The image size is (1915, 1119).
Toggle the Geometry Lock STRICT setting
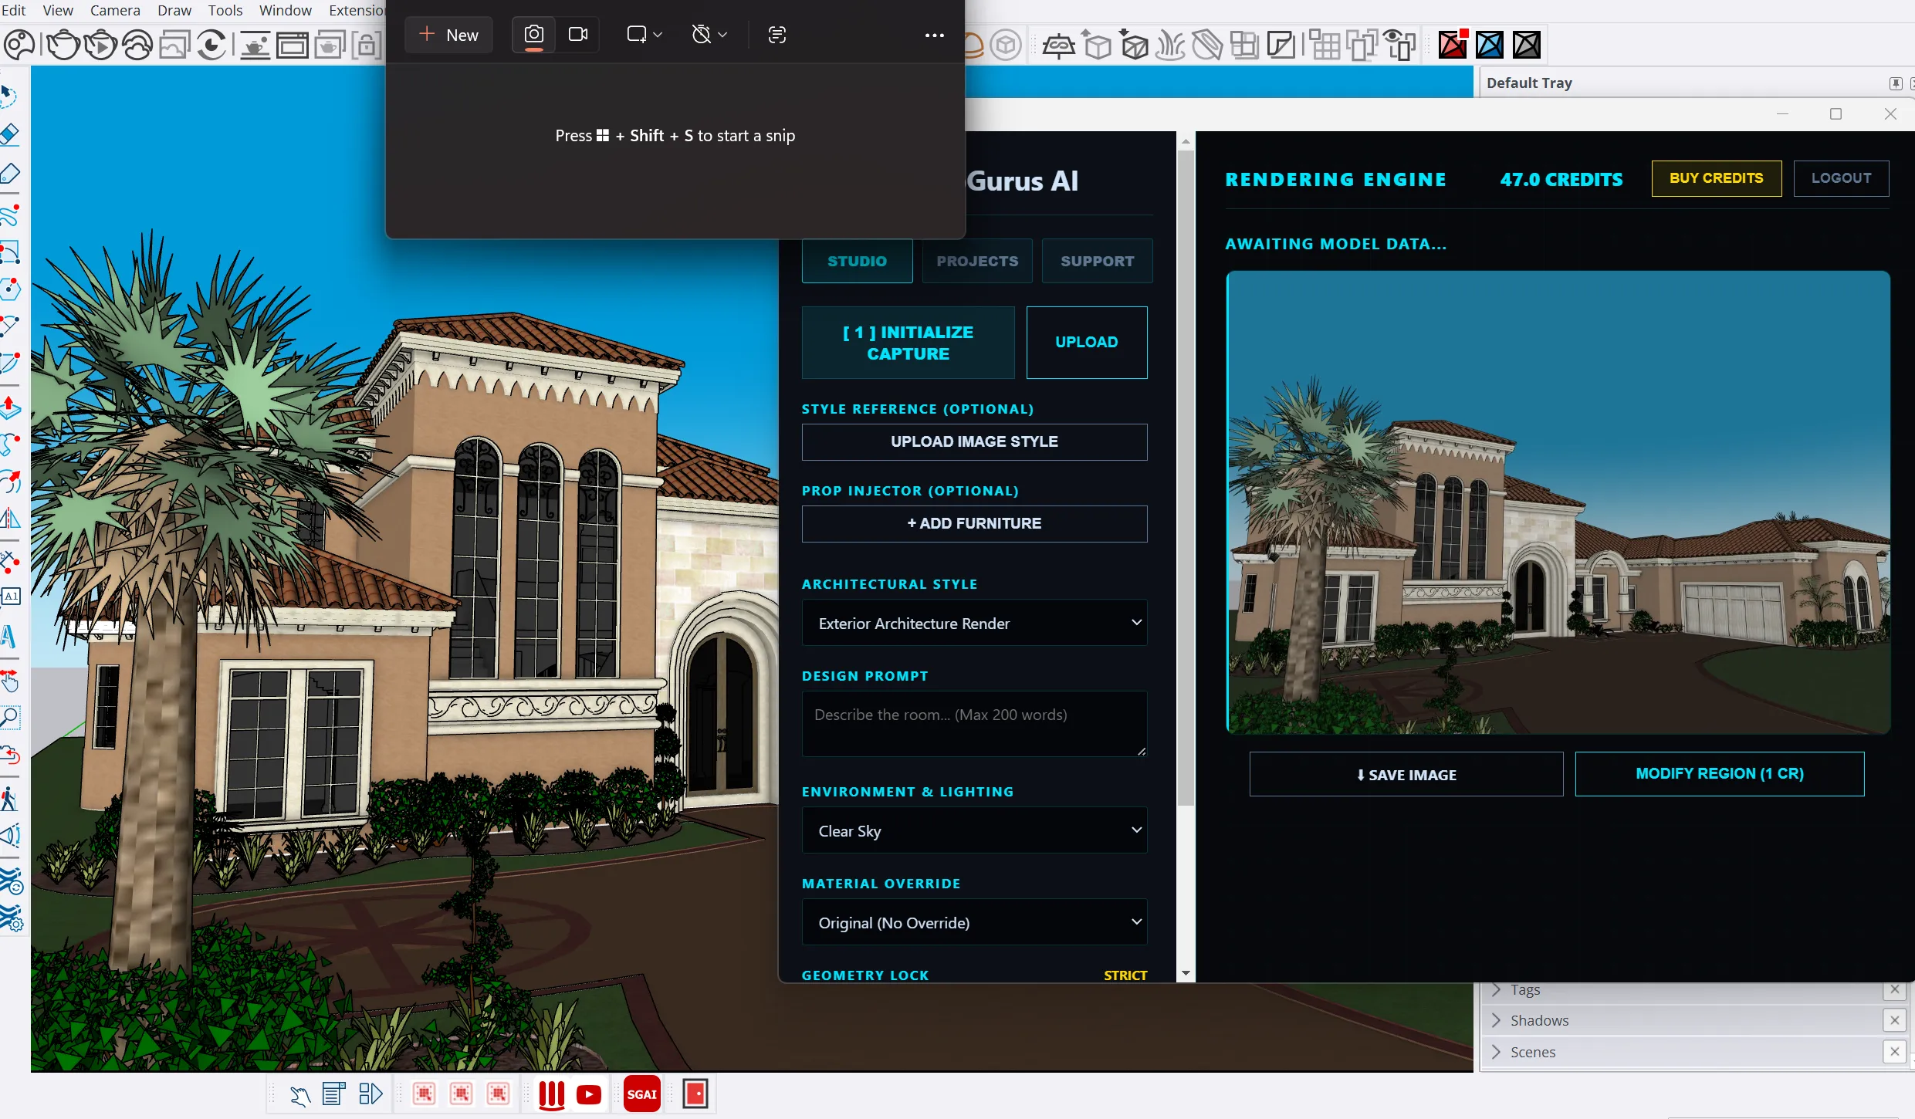coord(1125,975)
